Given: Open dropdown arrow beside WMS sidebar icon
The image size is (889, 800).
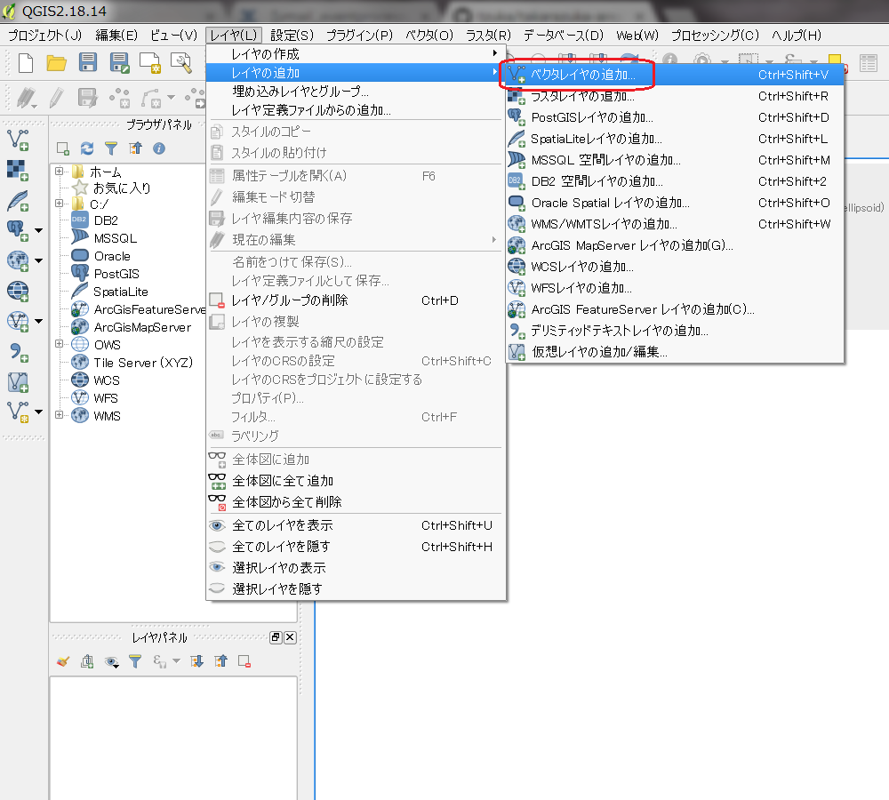Looking at the screenshot, I should pyautogui.click(x=38, y=260).
